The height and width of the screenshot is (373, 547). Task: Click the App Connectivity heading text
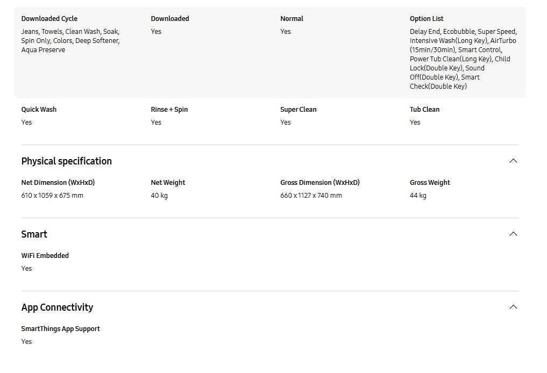point(57,307)
